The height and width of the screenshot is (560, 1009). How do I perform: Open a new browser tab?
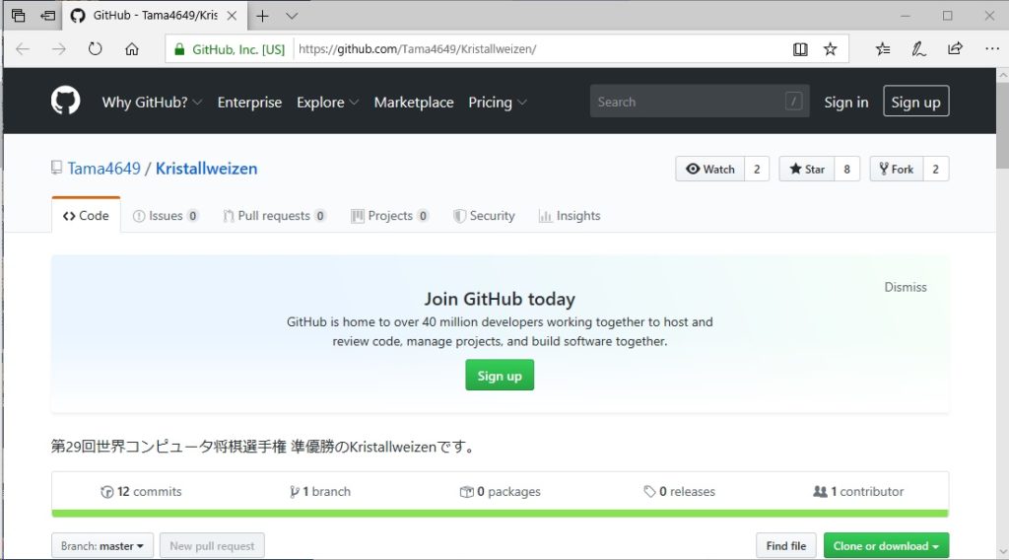tap(262, 16)
